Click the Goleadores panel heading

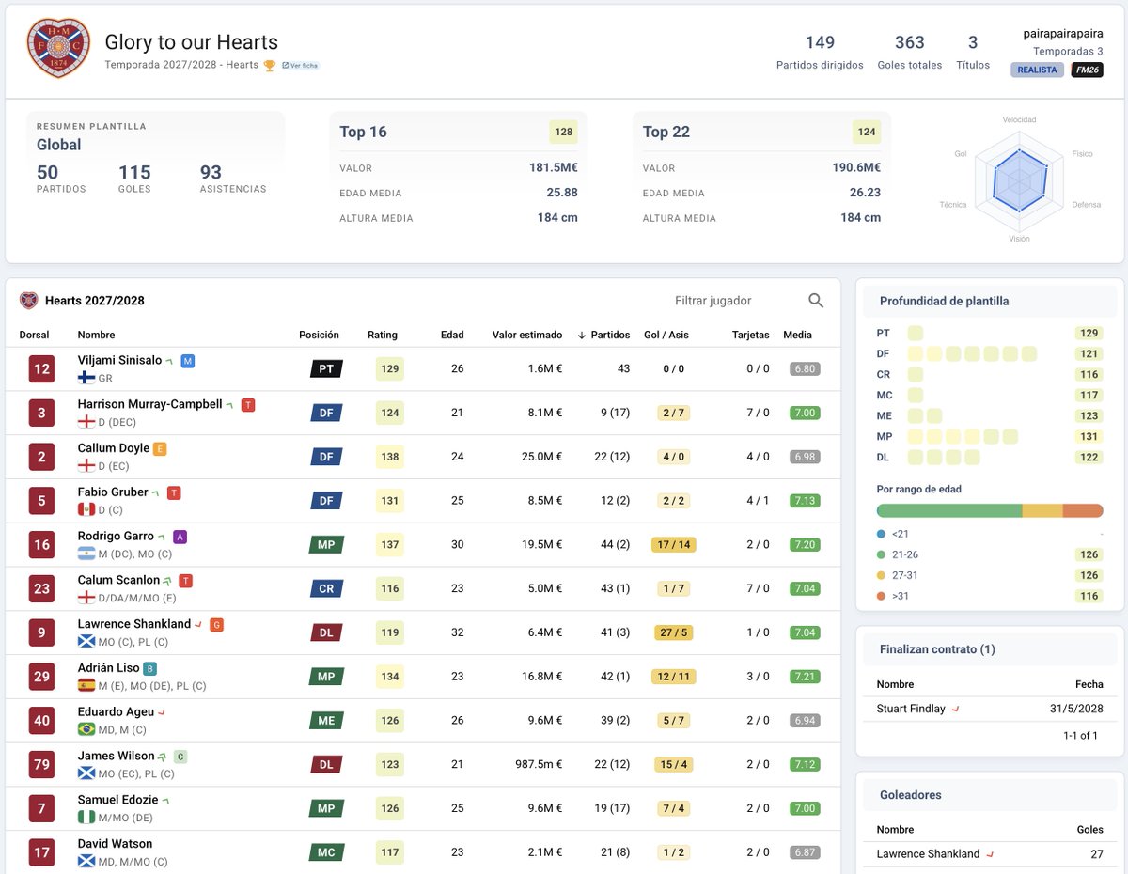910,795
